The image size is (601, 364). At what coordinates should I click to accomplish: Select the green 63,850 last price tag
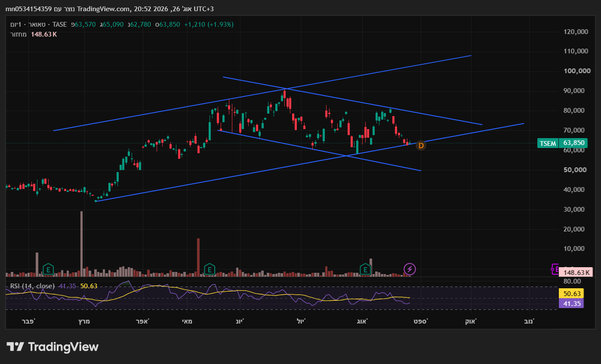point(573,143)
